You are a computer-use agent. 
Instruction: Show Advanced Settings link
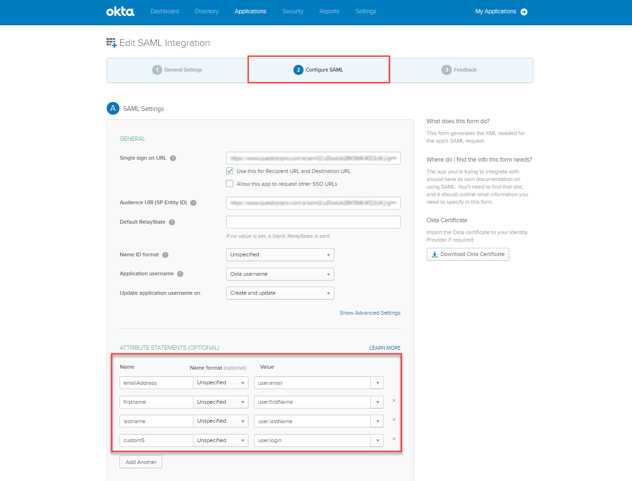[370, 313]
